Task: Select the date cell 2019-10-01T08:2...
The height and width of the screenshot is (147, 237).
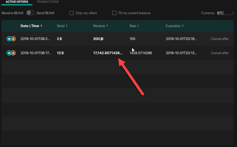Action: (x=35, y=39)
